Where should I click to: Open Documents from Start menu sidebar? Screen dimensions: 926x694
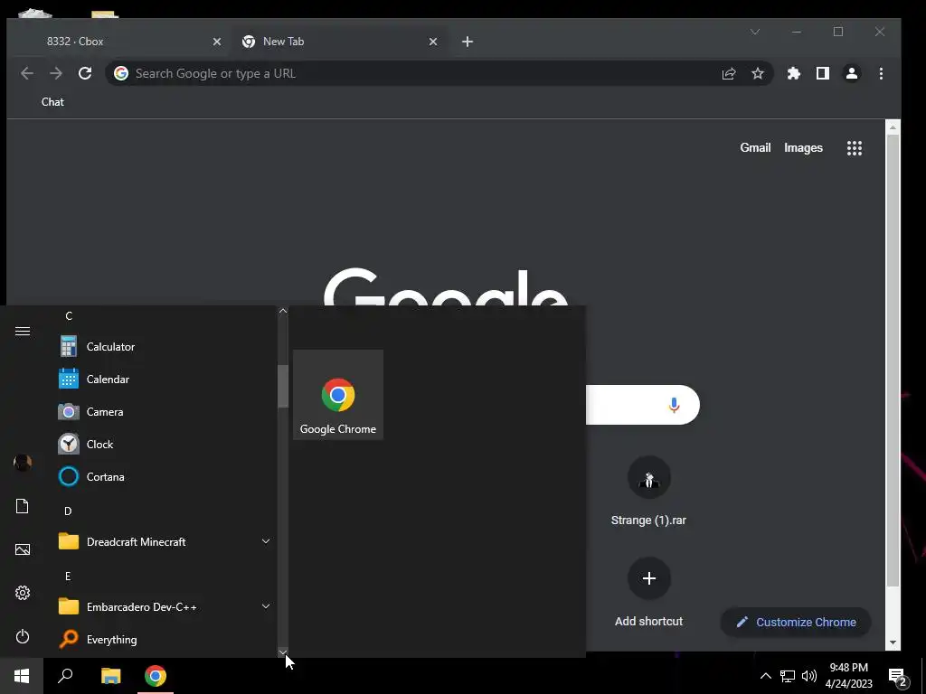[23, 506]
